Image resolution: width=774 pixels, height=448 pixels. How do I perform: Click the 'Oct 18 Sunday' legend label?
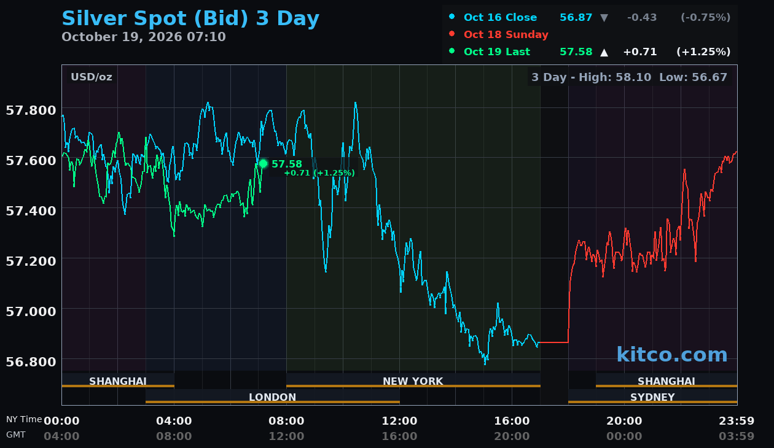pos(506,34)
